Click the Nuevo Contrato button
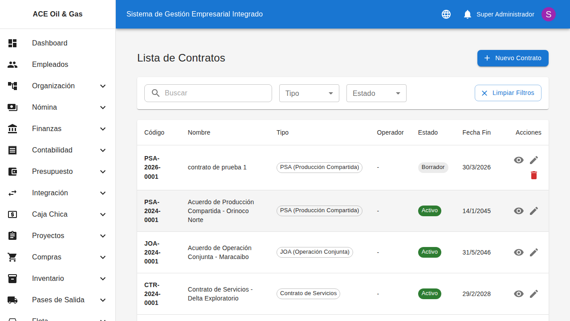 (x=513, y=58)
